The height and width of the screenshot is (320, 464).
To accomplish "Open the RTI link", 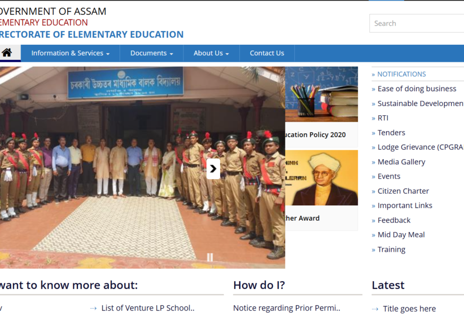I will (382, 118).
